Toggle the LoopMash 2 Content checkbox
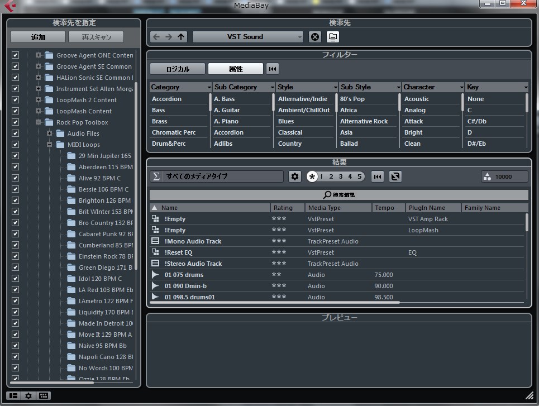 (15, 100)
